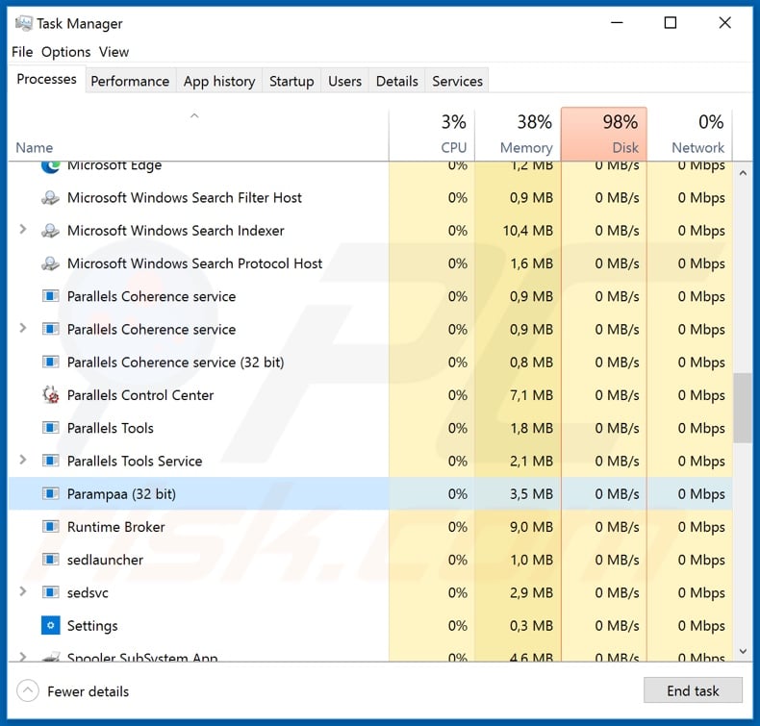This screenshot has width=760, height=726.
Task: Click the Fewer details link
Action: coord(89,691)
